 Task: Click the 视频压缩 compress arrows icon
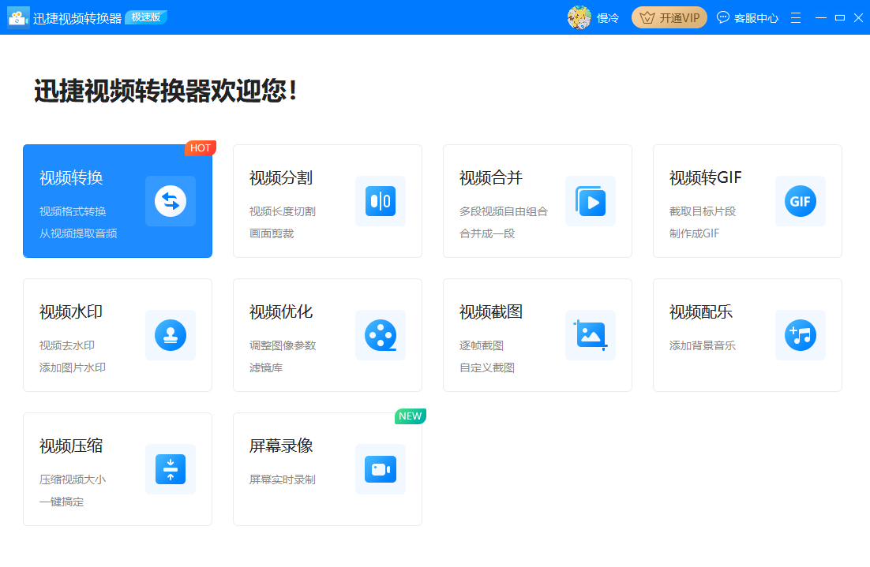171,469
